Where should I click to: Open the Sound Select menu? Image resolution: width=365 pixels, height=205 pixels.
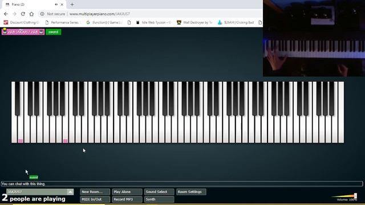coord(159,192)
